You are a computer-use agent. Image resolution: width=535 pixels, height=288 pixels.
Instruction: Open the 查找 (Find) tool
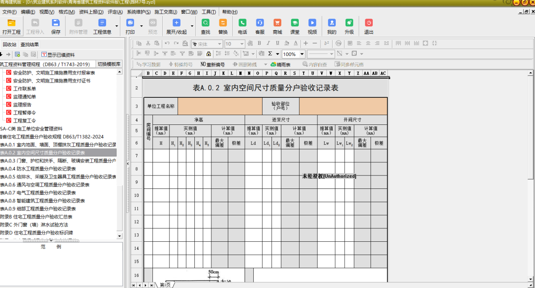[x=206, y=27]
